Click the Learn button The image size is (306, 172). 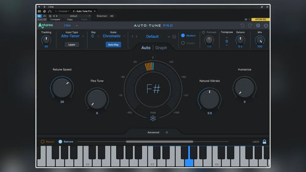tap(72, 45)
